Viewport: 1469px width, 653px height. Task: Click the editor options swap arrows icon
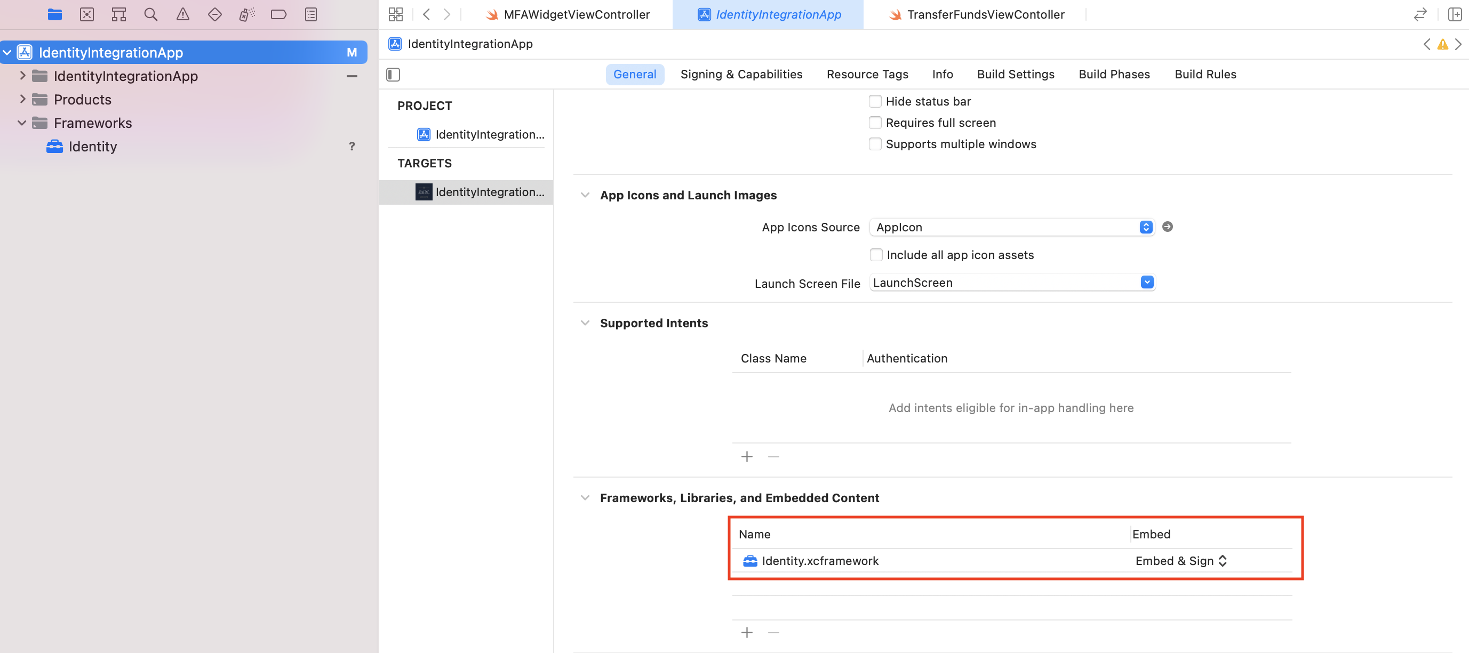[1420, 14]
